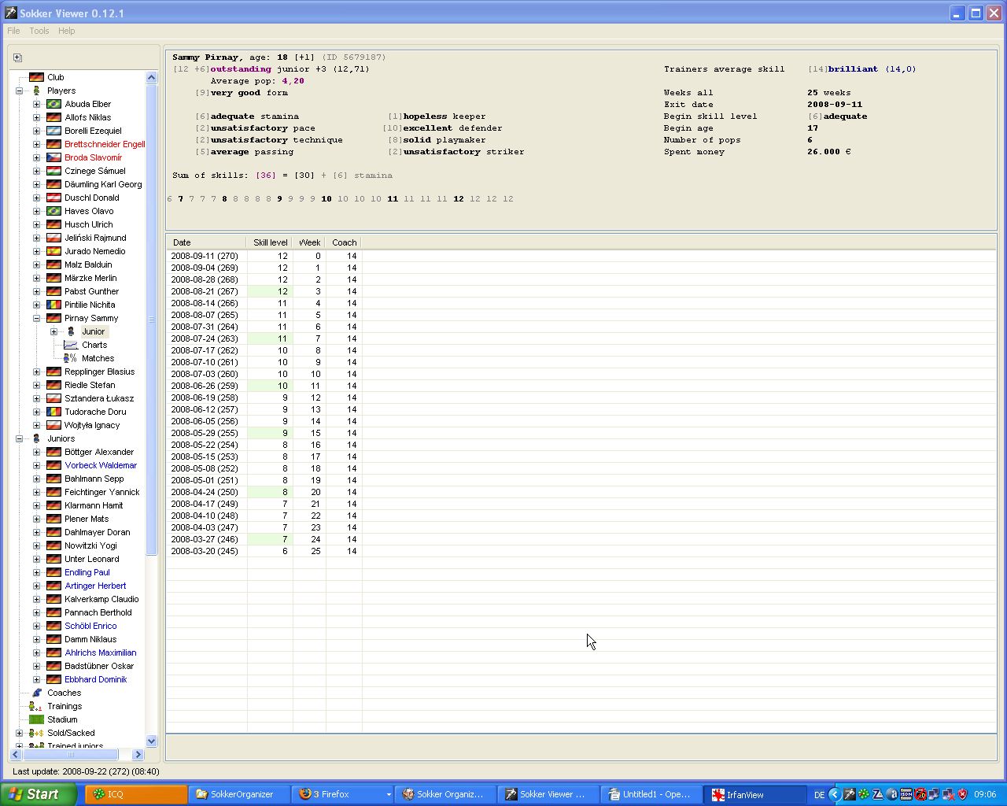Select Vorbeck Waldemar in juniors list
Image resolution: width=1007 pixels, height=806 pixels.
tap(101, 465)
